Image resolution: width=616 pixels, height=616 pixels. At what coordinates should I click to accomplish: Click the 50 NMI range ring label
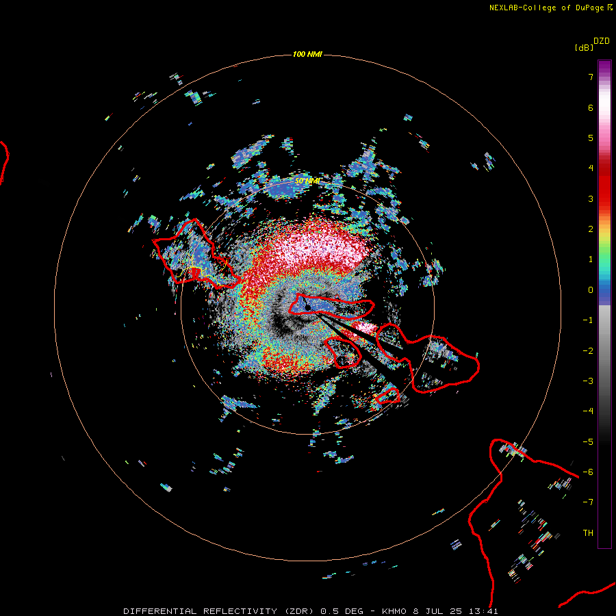coord(307,181)
